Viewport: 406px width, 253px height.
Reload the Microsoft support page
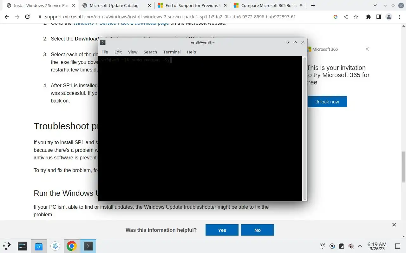(x=27, y=17)
